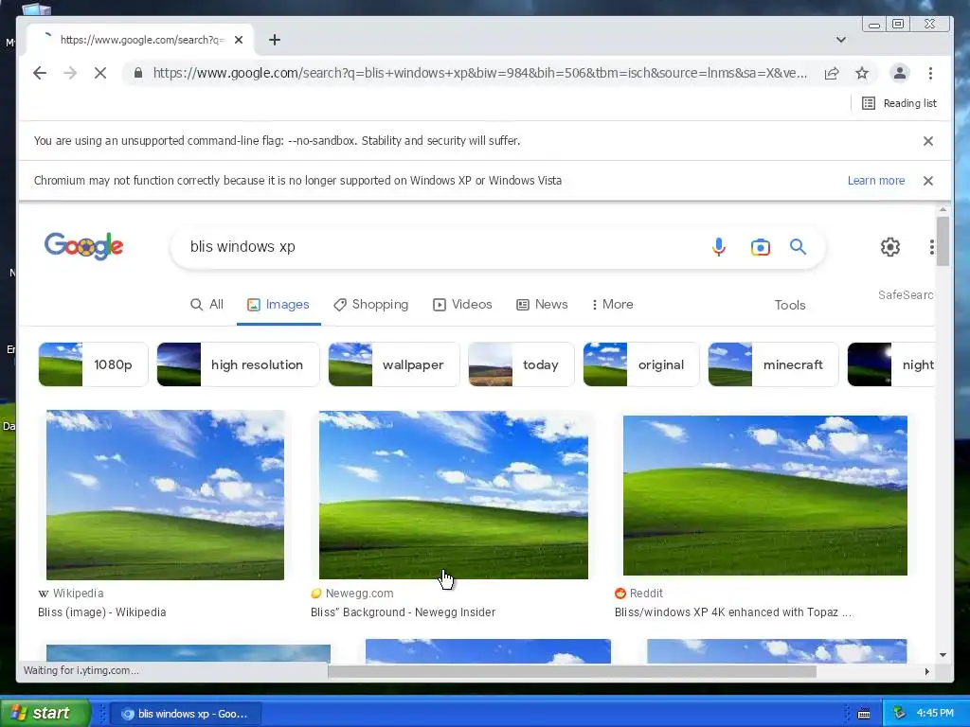Switch to the All results tab
The image size is (970, 727).
207,304
